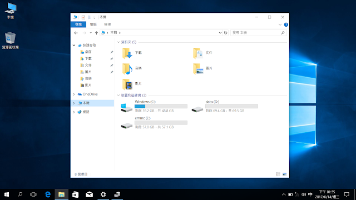
Task: Click the up-arrow navigation button
Action: (x=96, y=33)
